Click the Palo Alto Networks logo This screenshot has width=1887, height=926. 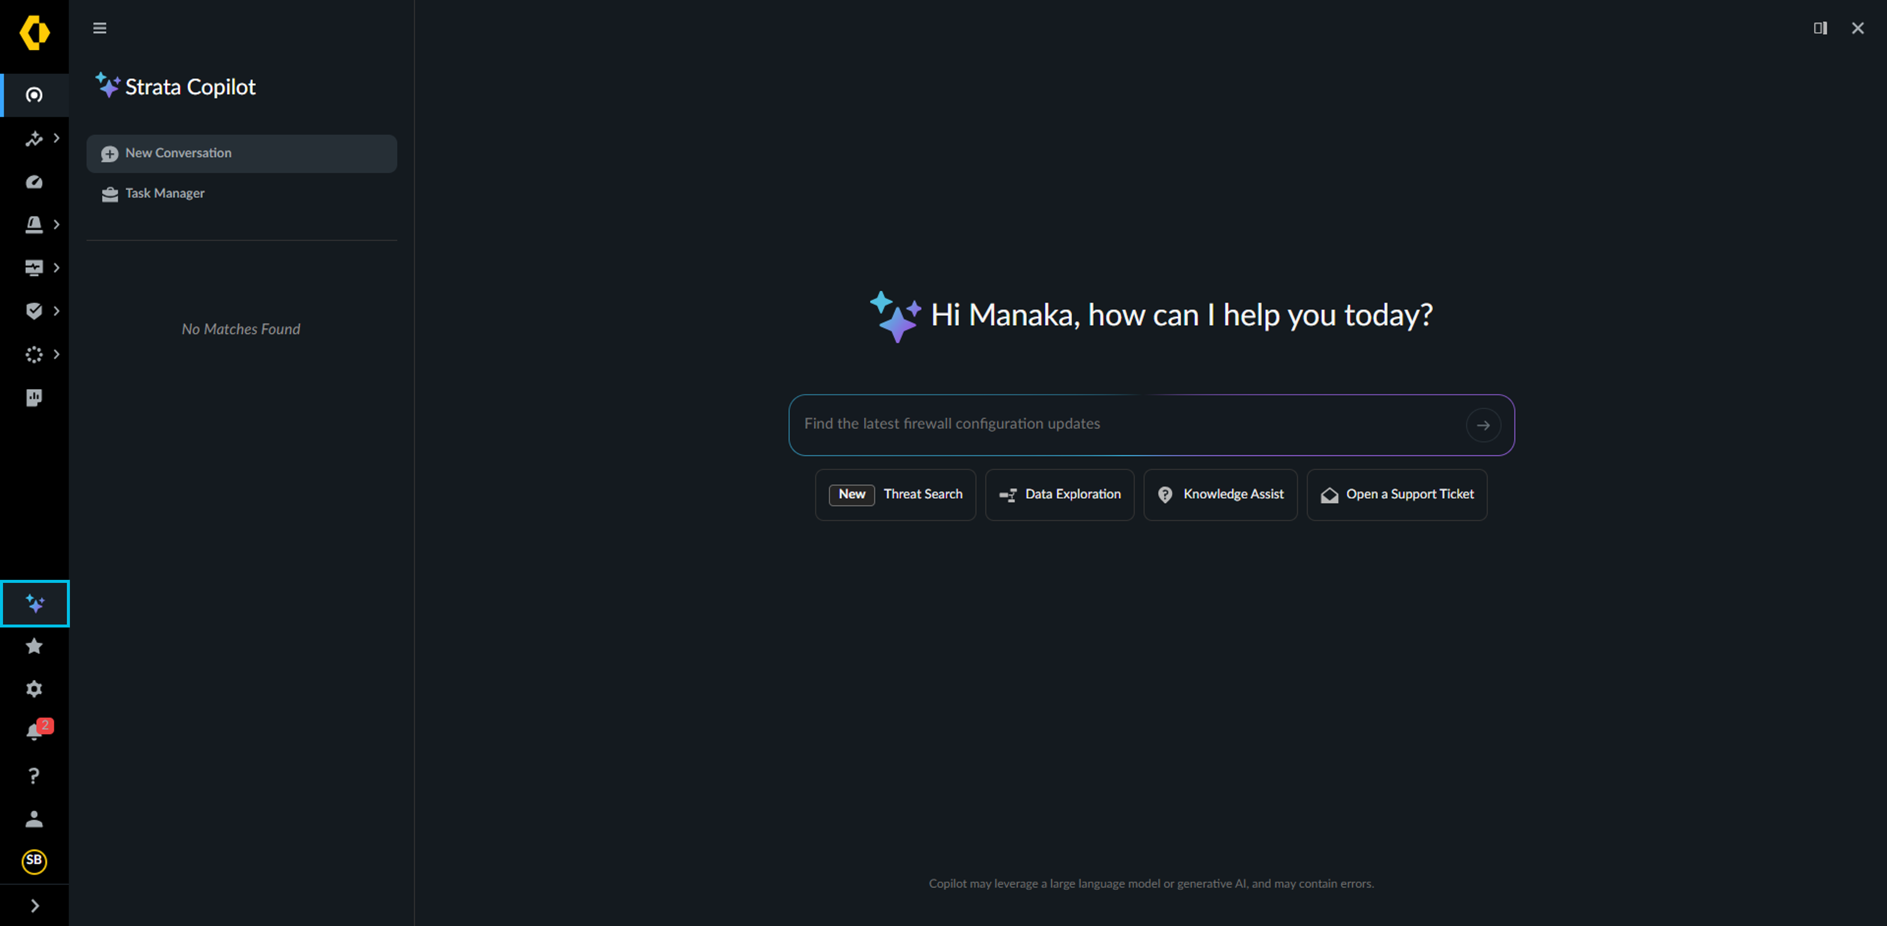point(34,33)
